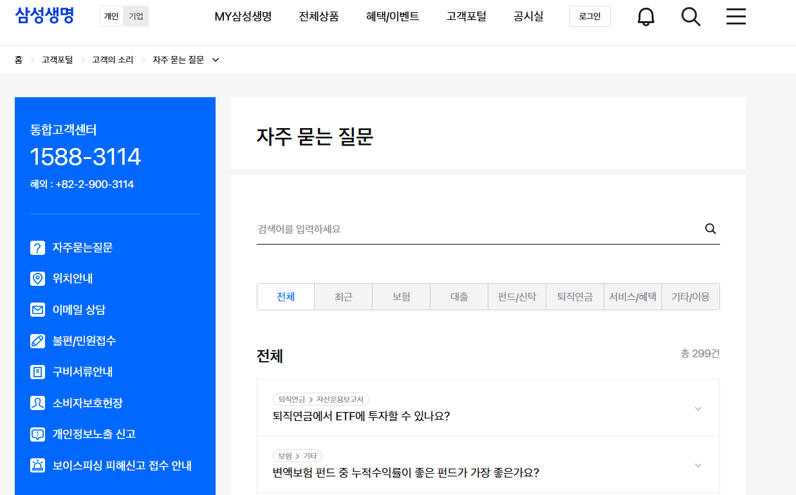Screen dimensions: 796x495
Task: Click the 1588-3114 phone number
Action: 86,156
